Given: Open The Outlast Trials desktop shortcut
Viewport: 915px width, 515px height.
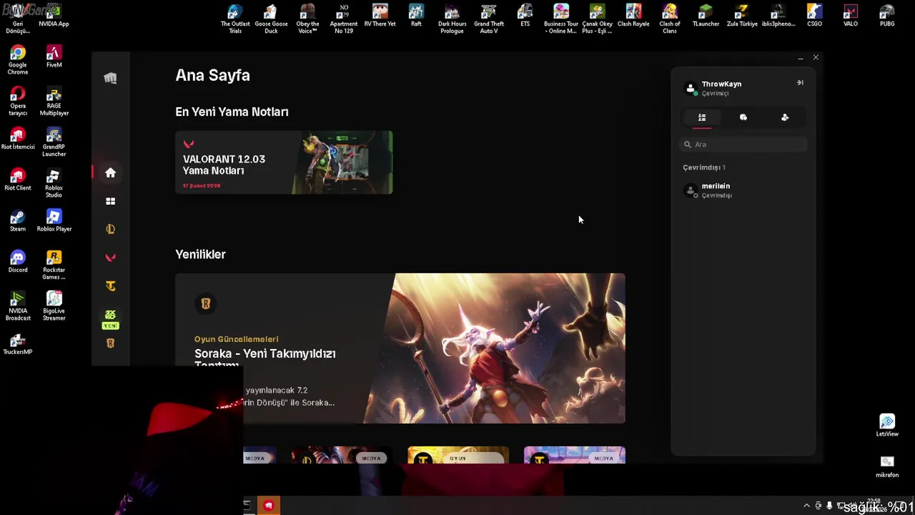Looking at the screenshot, I should coord(235,19).
